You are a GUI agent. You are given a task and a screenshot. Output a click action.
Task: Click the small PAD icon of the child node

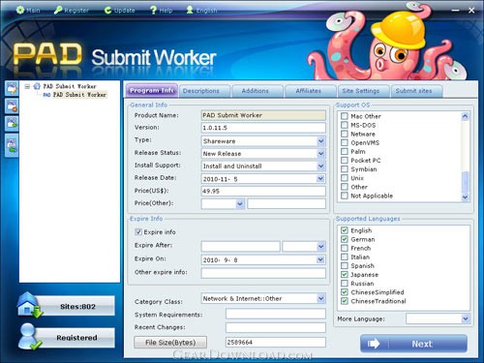[x=46, y=95]
